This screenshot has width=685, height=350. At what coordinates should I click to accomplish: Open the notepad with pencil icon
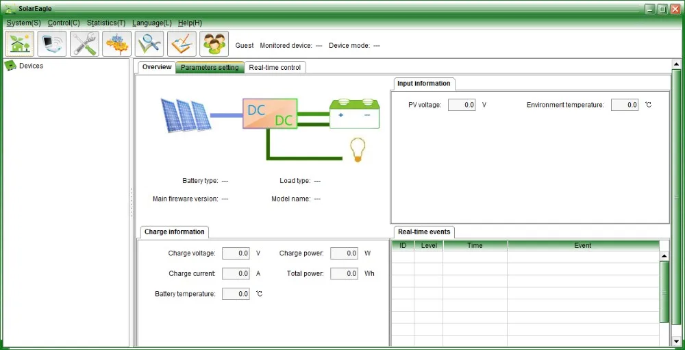[182, 44]
